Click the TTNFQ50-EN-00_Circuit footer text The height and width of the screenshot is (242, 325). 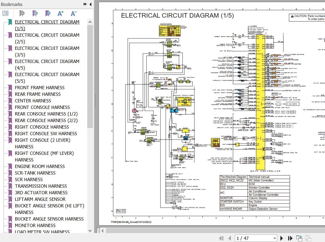[x=131, y=222]
